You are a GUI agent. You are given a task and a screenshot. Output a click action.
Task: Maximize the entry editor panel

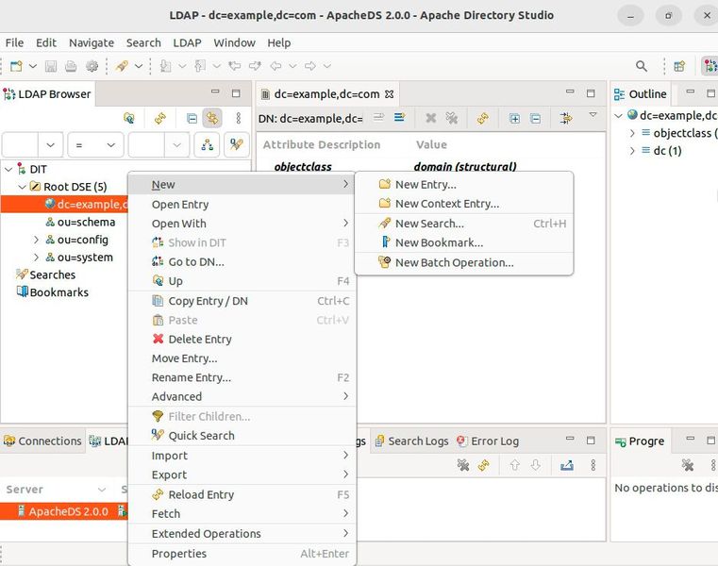[x=591, y=93]
